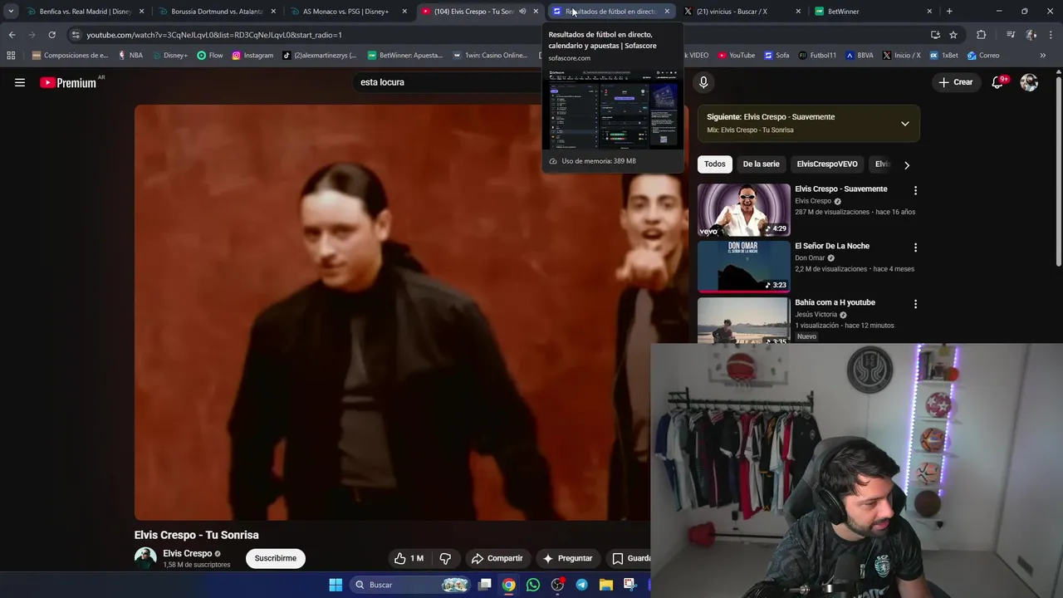1063x598 pixels.
Task: Click the YouTube search box
Action: pos(448,82)
